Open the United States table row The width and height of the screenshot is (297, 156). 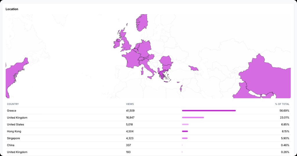[x=16, y=125]
